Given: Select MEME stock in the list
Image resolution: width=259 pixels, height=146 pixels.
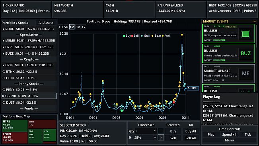Looking at the screenshot, I should click(x=29, y=41).
